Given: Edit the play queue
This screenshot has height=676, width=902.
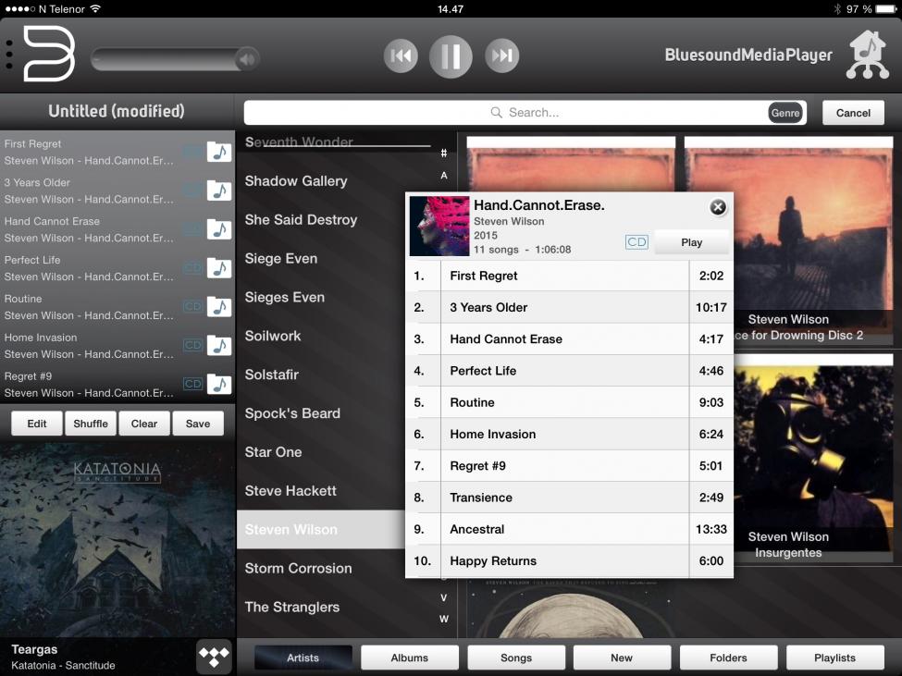Looking at the screenshot, I should point(37,424).
